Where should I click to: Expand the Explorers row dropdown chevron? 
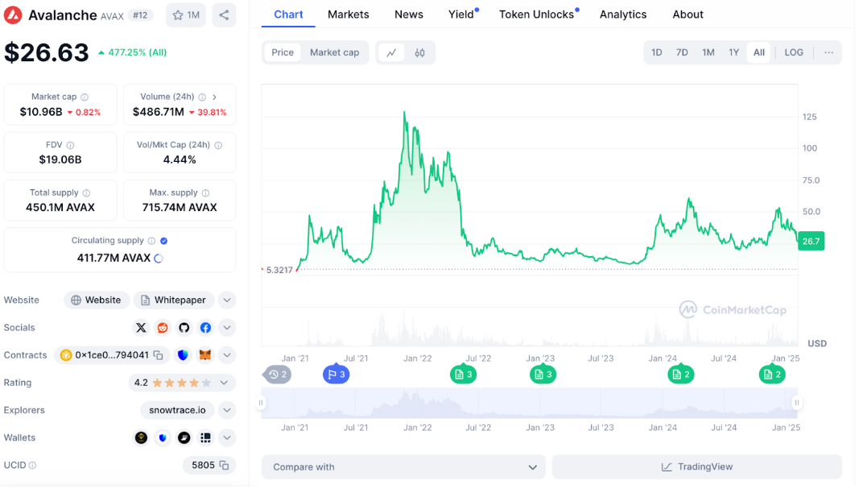point(227,410)
